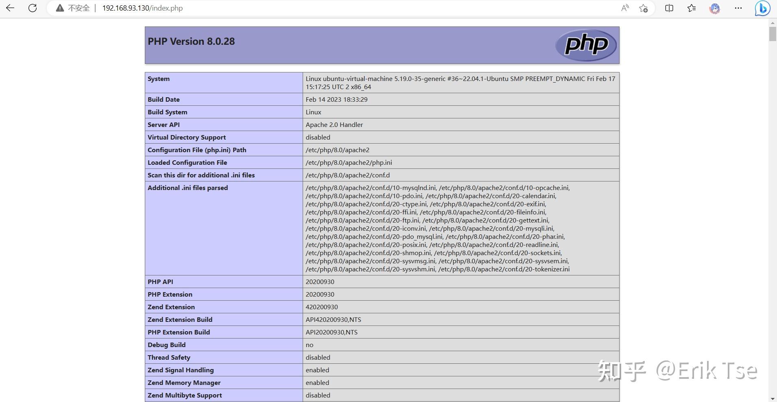The image size is (777, 402).
Task: Add this page to favorites
Action: click(x=644, y=8)
